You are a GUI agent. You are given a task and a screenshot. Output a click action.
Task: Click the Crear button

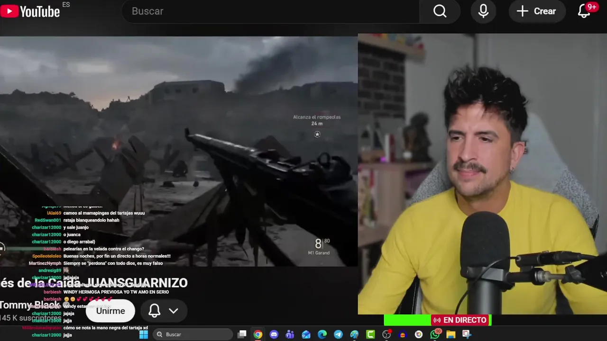(x=537, y=11)
